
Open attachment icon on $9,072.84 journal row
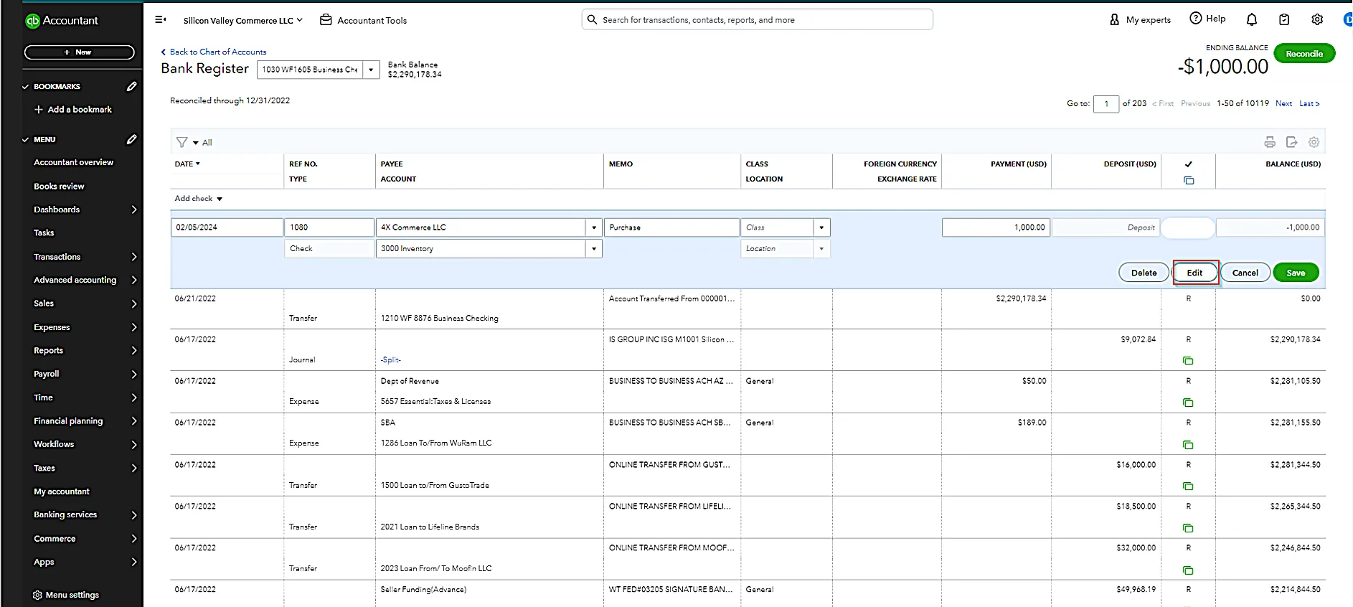click(x=1188, y=361)
